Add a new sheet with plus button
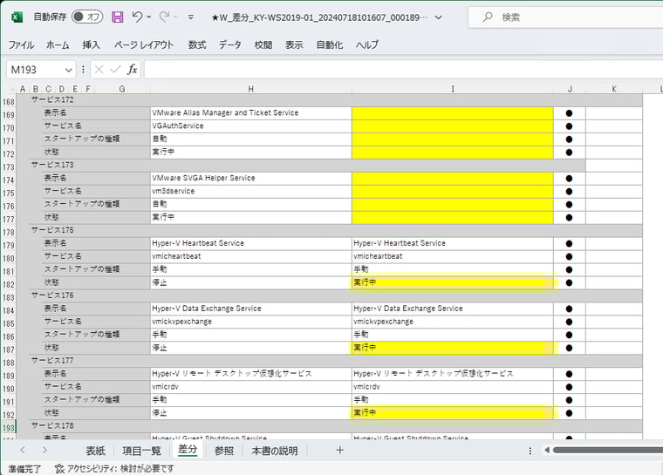The image size is (663, 475). [339, 451]
